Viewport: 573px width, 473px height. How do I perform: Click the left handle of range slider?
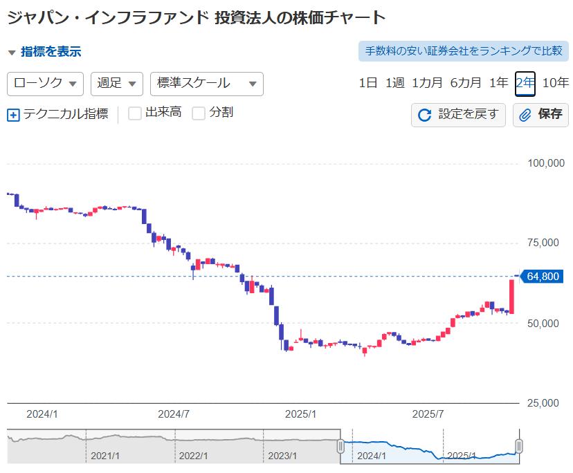tap(340, 447)
